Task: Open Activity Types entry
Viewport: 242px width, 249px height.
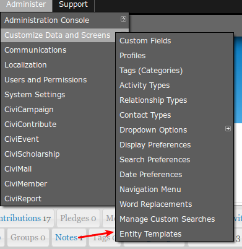Action: [x=175, y=85]
